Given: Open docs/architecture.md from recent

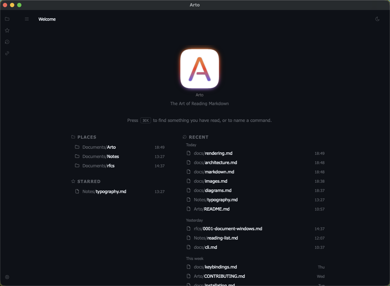Looking at the screenshot, I should click(x=255, y=163).
